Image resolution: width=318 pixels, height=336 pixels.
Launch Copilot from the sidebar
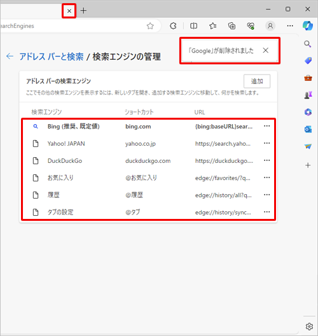coord(308,26)
